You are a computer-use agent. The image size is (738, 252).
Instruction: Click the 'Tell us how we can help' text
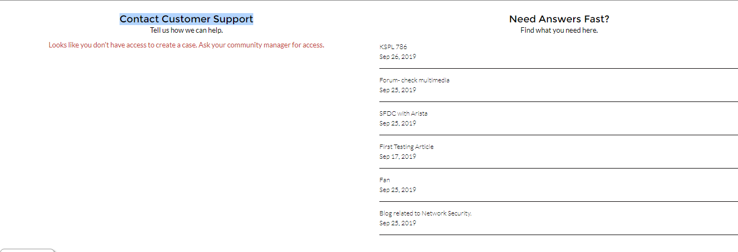pos(186,31)
